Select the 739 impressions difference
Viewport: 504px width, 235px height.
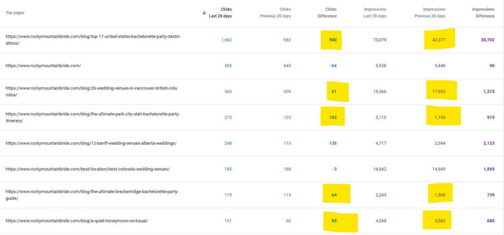coord(491,195)
